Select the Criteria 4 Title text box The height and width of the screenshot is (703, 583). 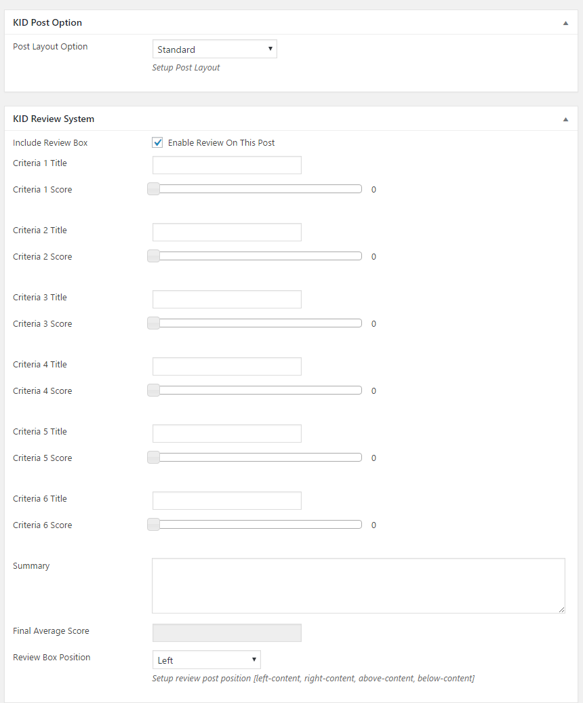click(x=226, y=367)
